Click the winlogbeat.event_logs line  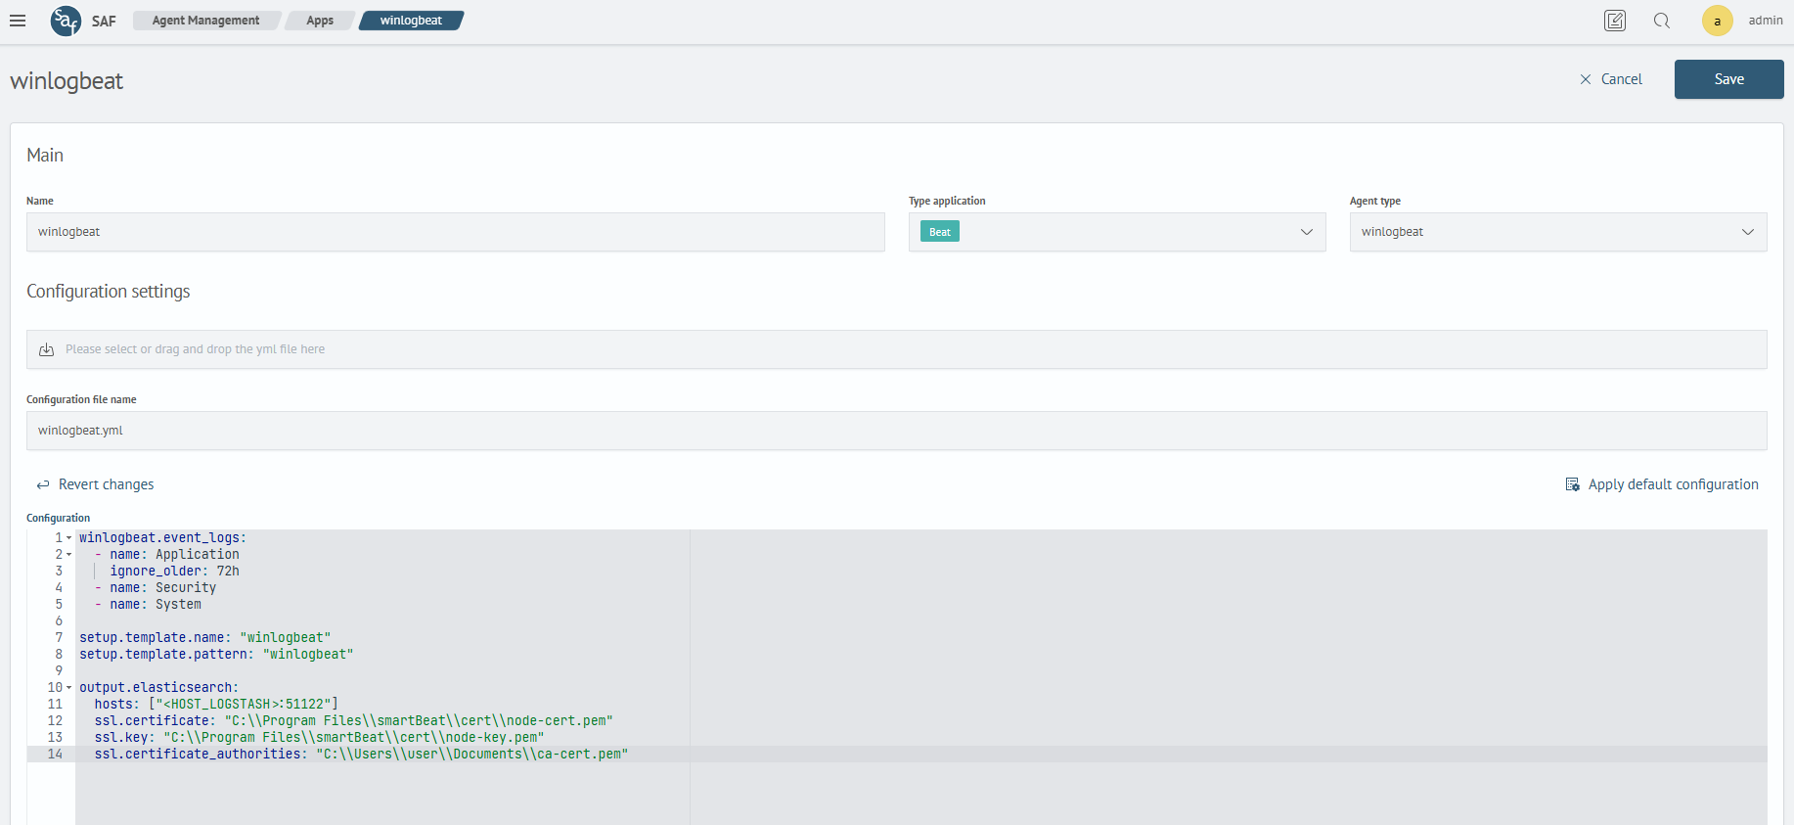(162, 538)
